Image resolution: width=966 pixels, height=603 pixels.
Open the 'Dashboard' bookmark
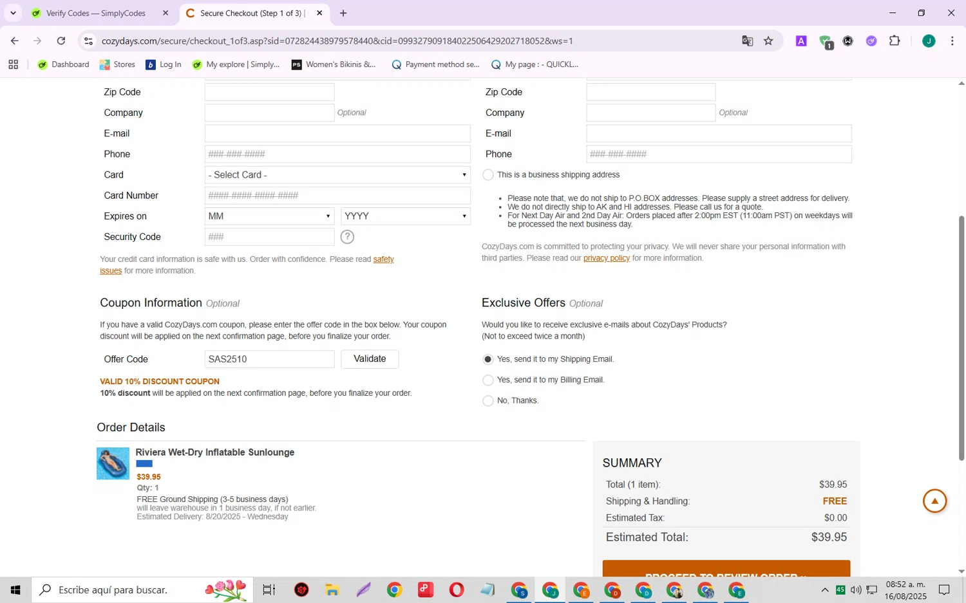point(63,64)
